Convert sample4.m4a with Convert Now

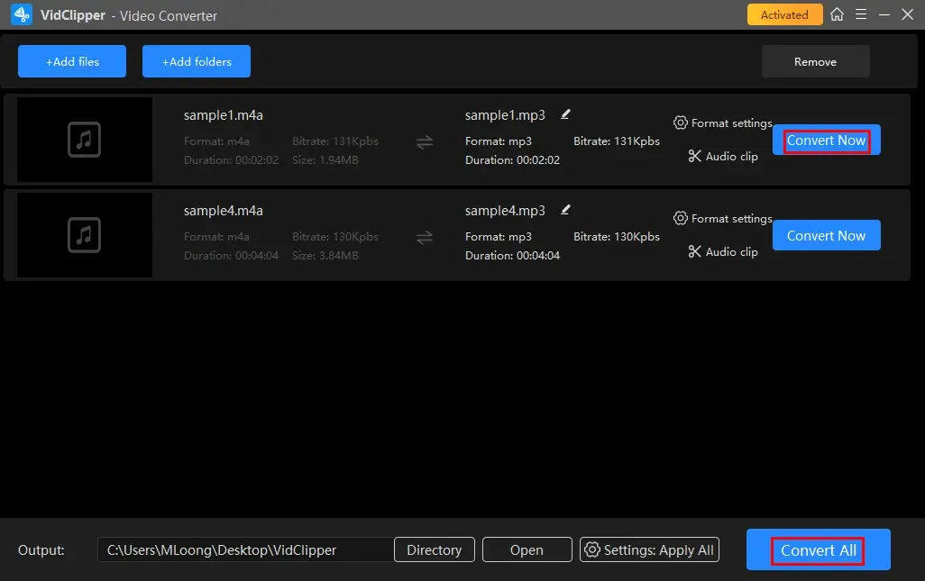[x=826, y=236]
